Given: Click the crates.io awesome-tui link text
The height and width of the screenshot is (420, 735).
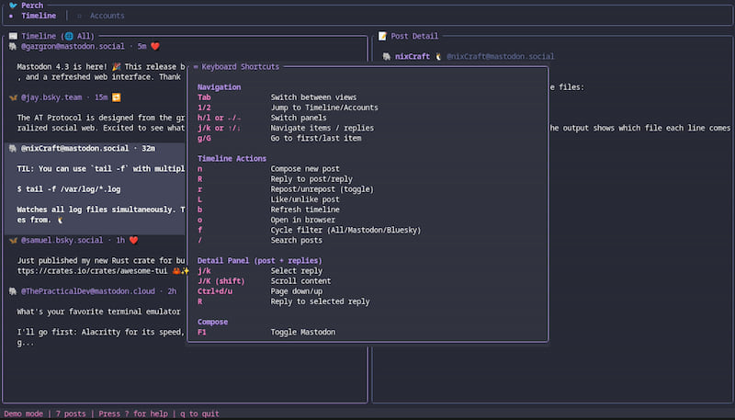Looking at the screenshot, I should (x=93, y=271).
